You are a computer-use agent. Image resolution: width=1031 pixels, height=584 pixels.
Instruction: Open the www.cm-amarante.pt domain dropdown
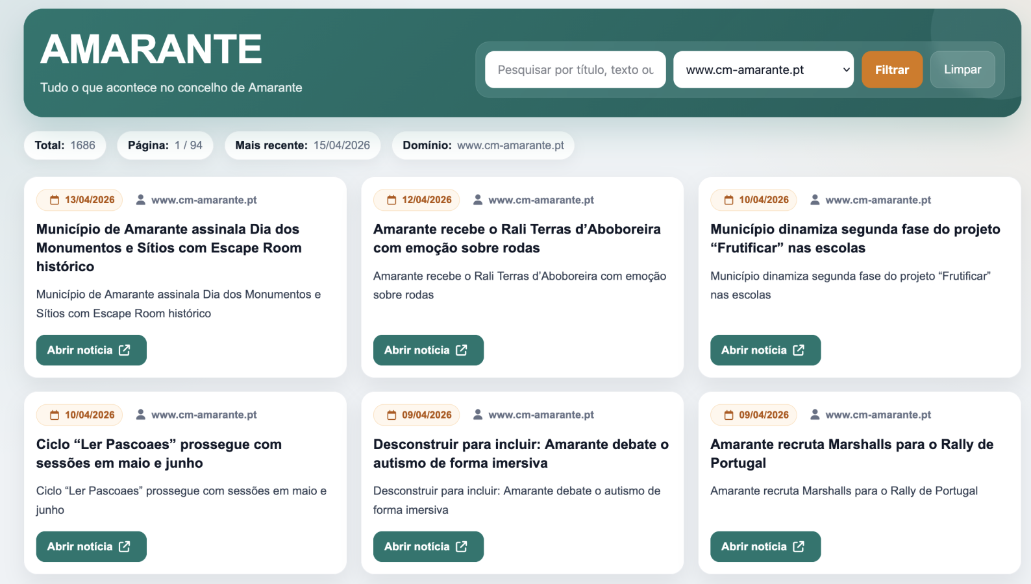763,69
